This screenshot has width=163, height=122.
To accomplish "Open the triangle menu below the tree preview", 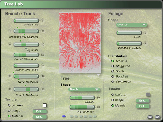I will pyautogui.click(x=98, y=75).
